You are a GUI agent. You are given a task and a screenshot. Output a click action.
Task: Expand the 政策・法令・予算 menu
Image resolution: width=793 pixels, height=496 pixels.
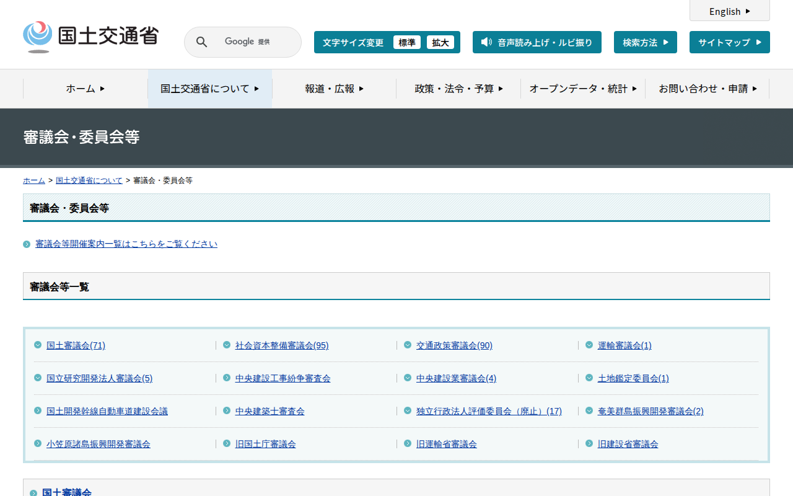(x=458, y=89)
